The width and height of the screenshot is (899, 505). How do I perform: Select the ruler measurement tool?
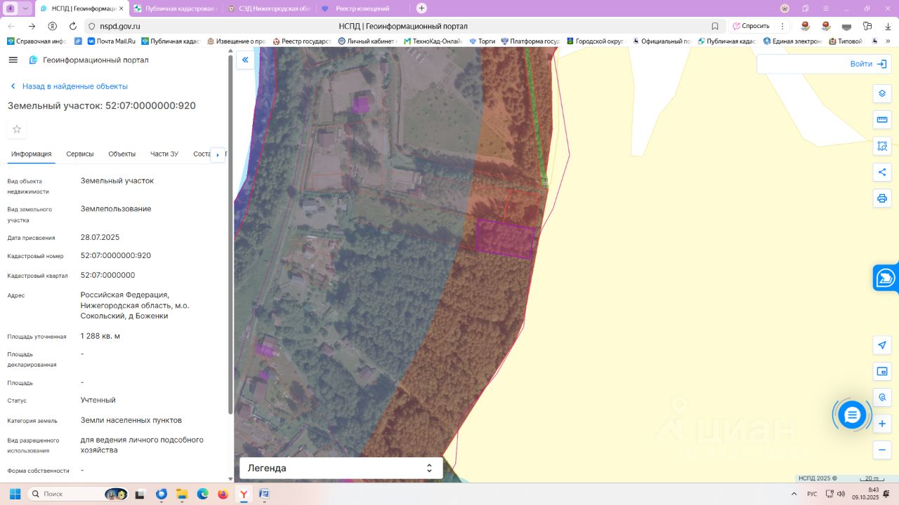click(x=882, y=120)
